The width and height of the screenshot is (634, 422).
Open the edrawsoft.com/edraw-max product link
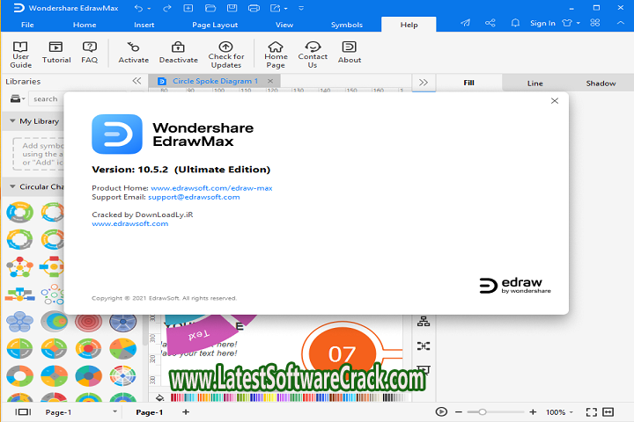(x=211, y=188)
